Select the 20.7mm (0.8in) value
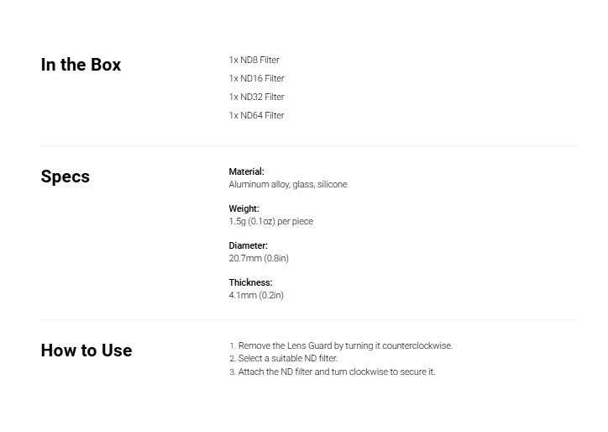The image size is (608, 432). 259,258
